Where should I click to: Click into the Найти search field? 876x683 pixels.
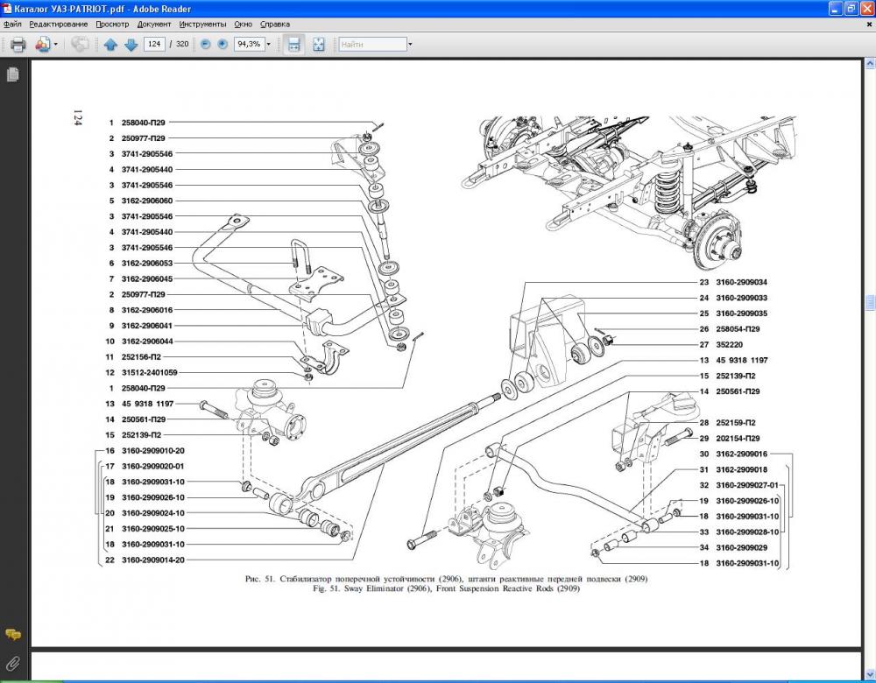[371, 45]
